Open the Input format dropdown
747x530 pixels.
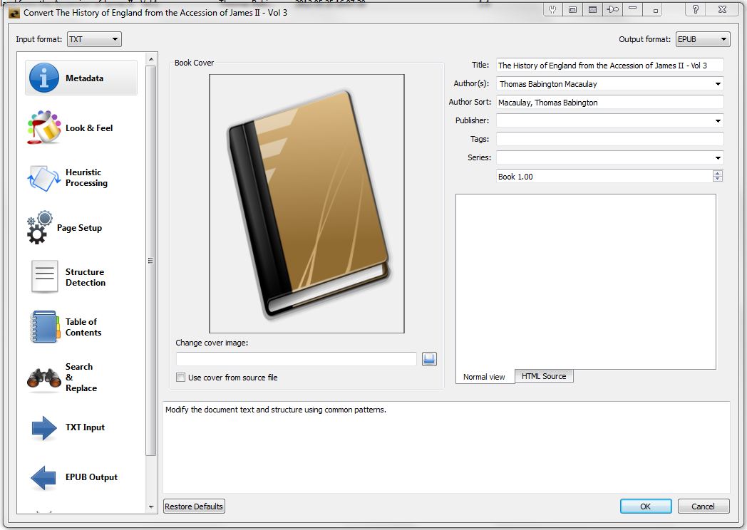coord(94,39)
